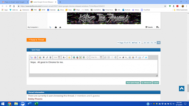Open Word from the taskbar
The image size is (189, 106).
click(29, 104)
